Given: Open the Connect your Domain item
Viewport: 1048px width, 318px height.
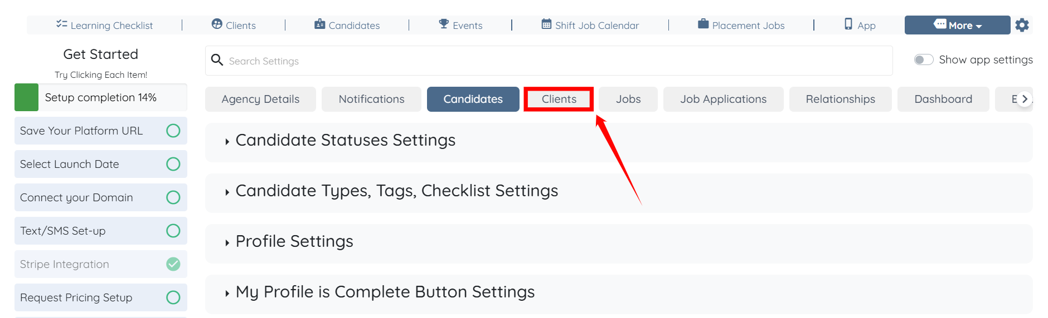Looking at the screenshot, I should tap(76, 197).
